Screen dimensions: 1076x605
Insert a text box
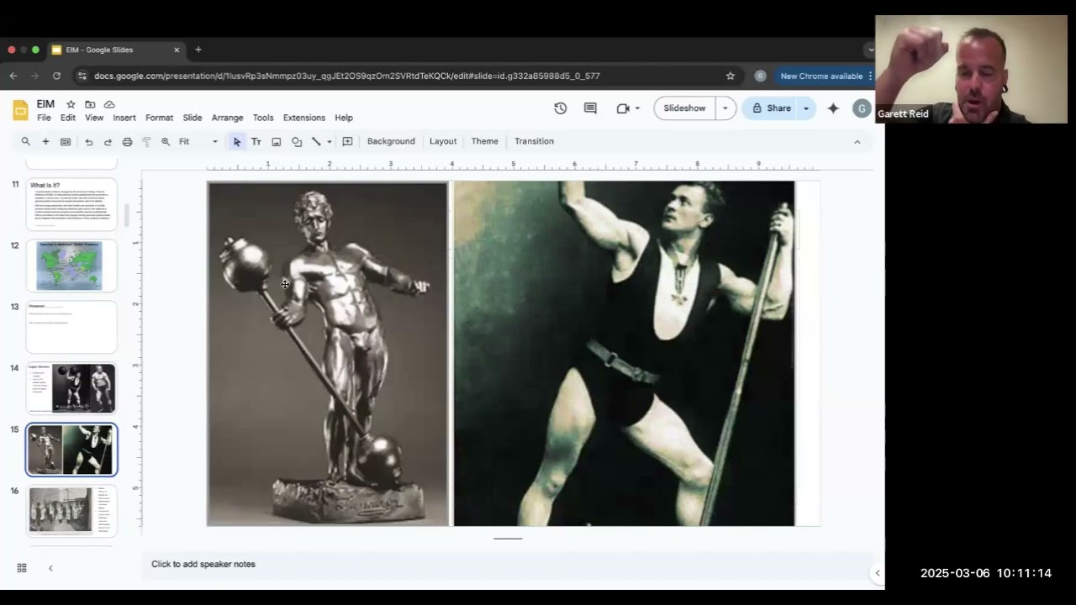256,142
